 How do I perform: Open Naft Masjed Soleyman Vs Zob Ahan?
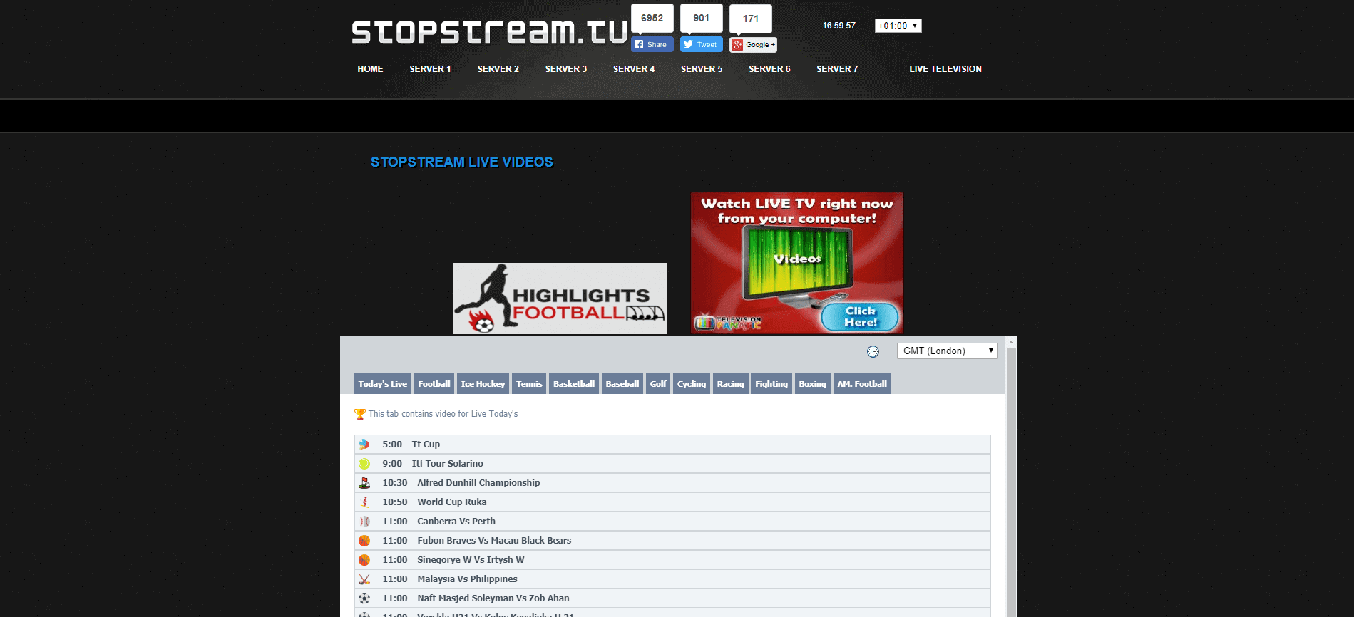coord(672,598)
